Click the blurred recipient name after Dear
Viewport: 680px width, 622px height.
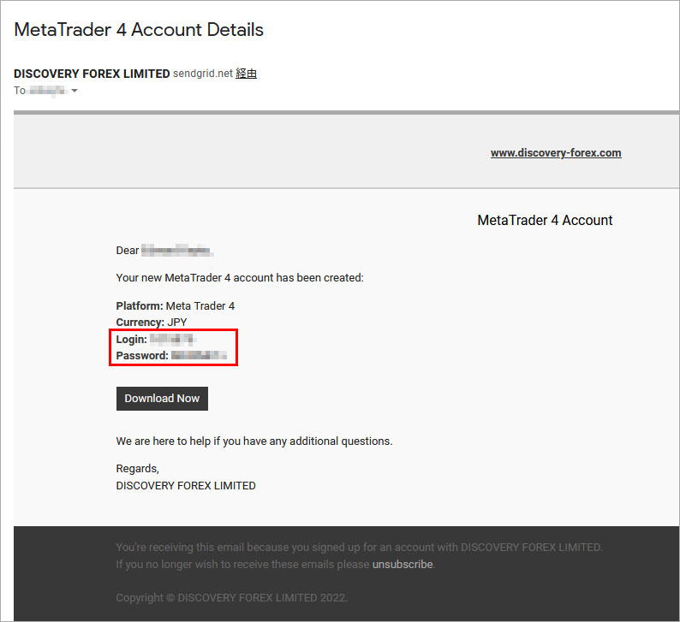(177, 251)
